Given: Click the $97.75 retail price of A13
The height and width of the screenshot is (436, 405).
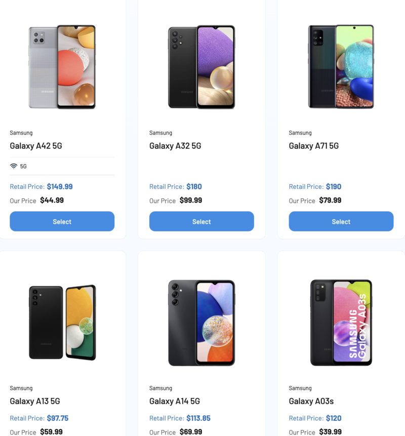Looking at the screenshot, I should (58, 418).
